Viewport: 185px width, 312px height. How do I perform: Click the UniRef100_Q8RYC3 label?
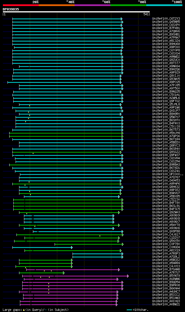point(166,146)
